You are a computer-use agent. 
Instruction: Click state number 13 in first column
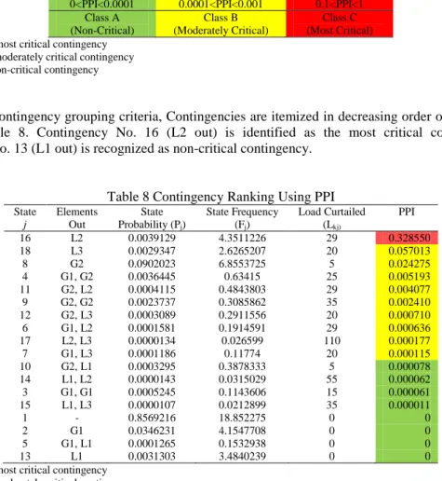click(25, 457)
